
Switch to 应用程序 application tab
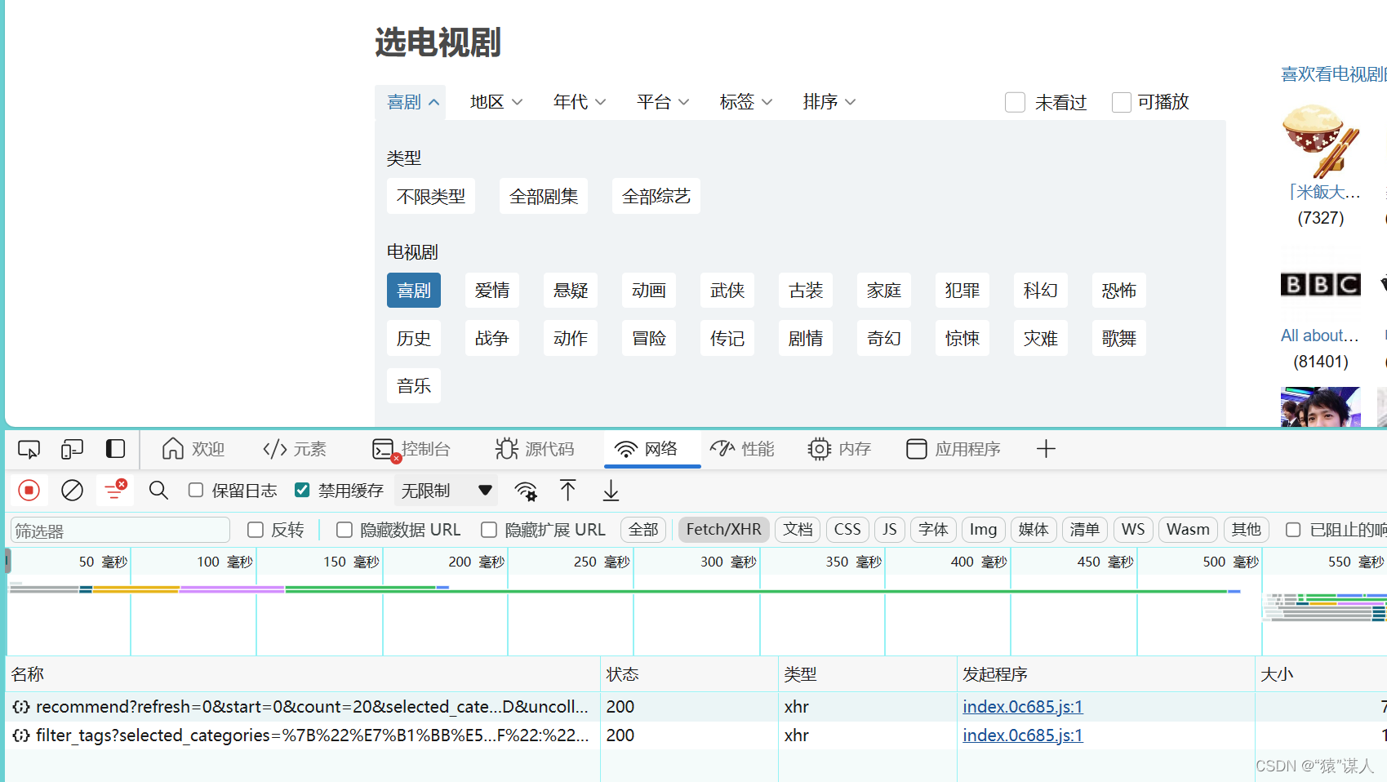coord(954,449)
